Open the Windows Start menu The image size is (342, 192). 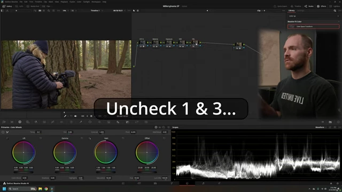click(4, 189)
